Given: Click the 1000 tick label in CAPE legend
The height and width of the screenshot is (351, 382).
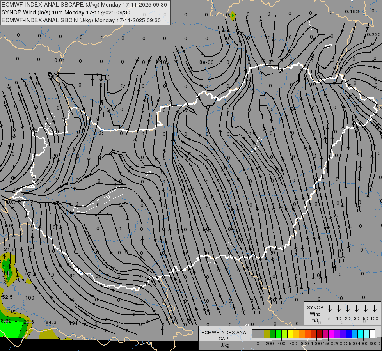Looking at the screenshot, I should 316,344.
